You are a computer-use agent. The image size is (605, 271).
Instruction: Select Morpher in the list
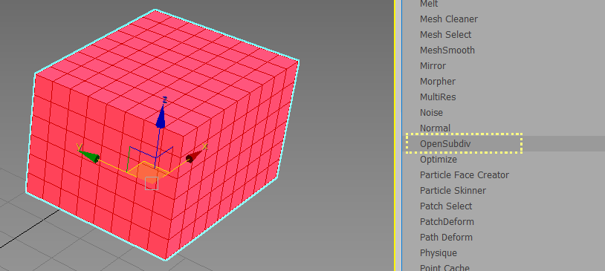point(503,82)
